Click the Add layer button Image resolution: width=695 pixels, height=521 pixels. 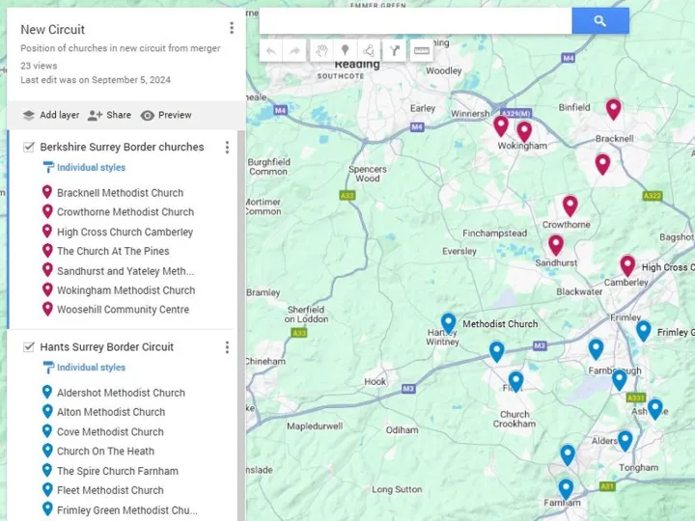click(50, 115)
